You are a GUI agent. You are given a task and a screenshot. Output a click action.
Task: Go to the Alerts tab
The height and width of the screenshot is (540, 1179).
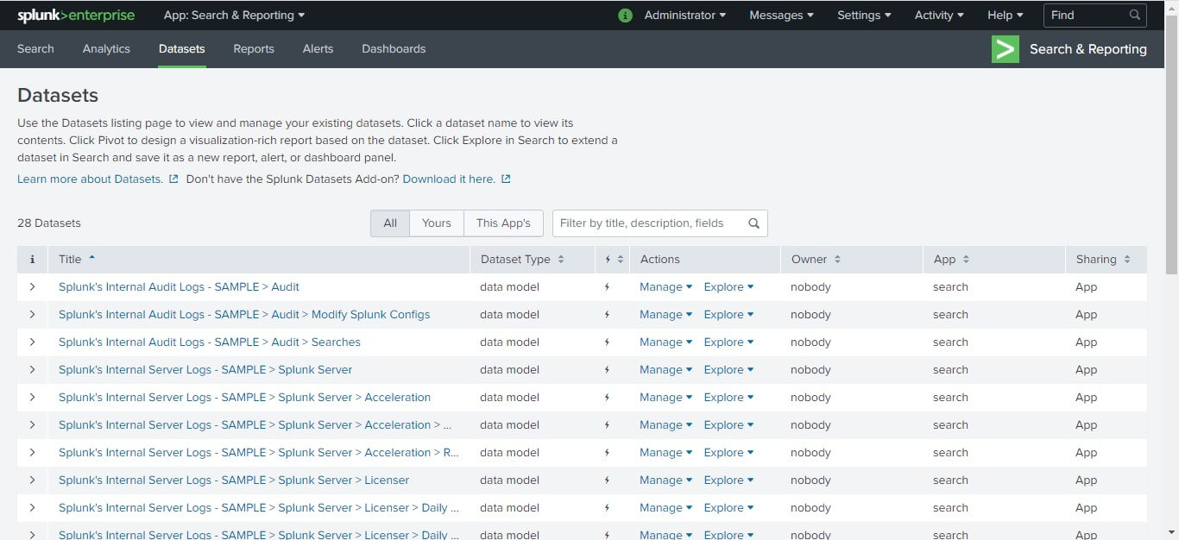coord(318,49)
